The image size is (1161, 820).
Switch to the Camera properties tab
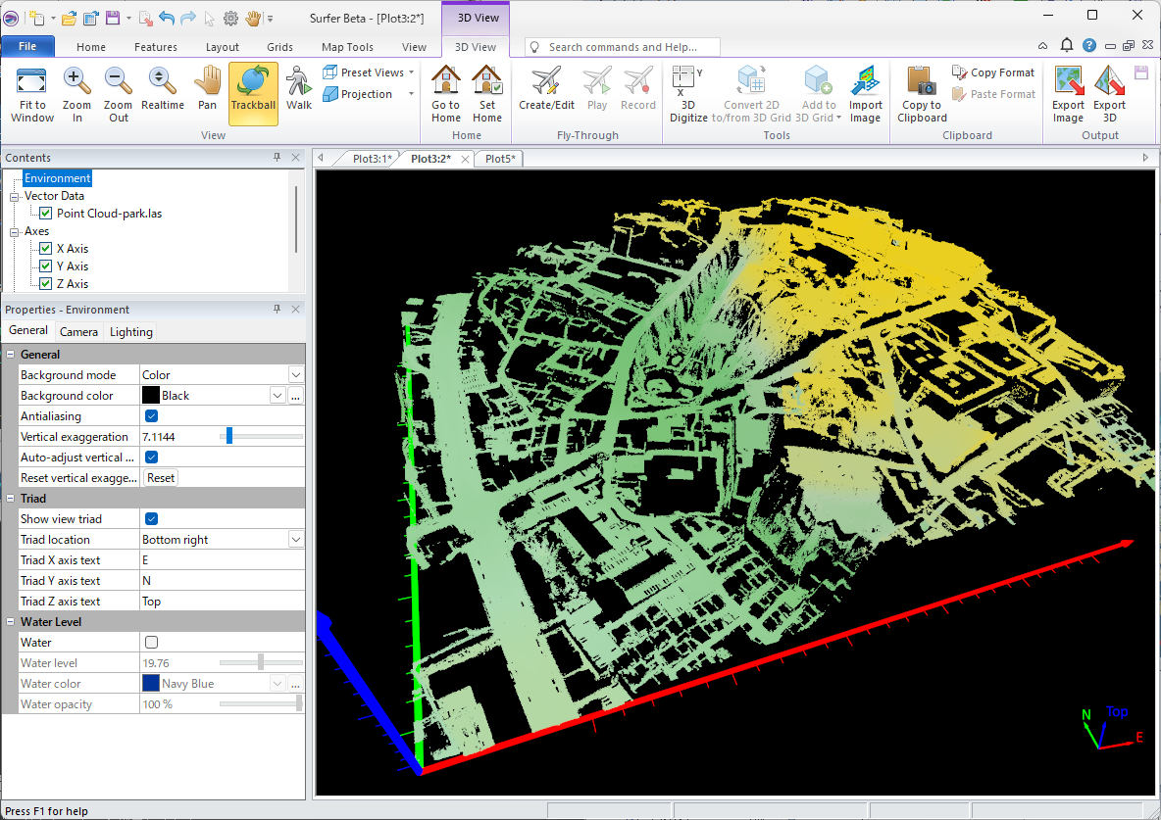tap(78, 332)
